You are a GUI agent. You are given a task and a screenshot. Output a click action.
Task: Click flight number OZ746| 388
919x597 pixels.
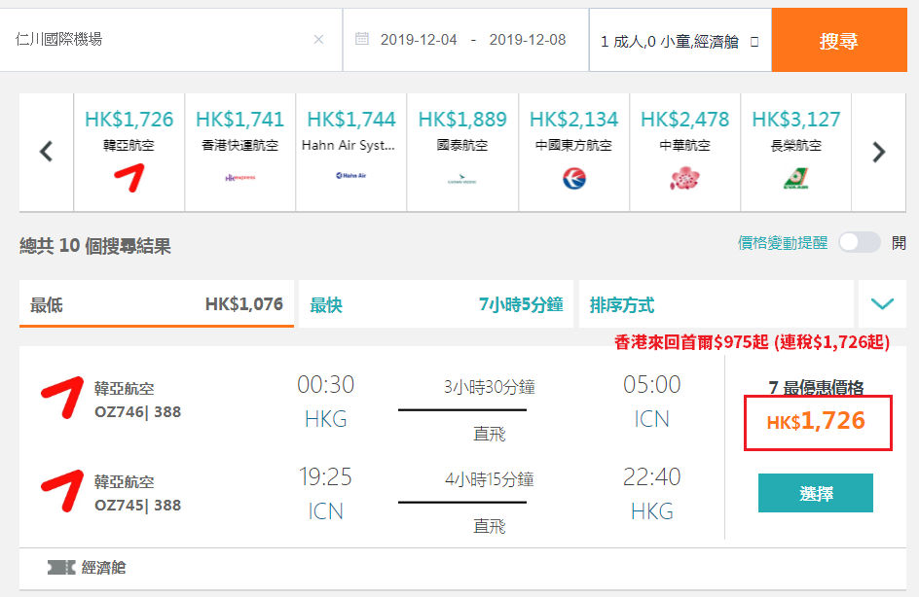[x=137, y=412]
